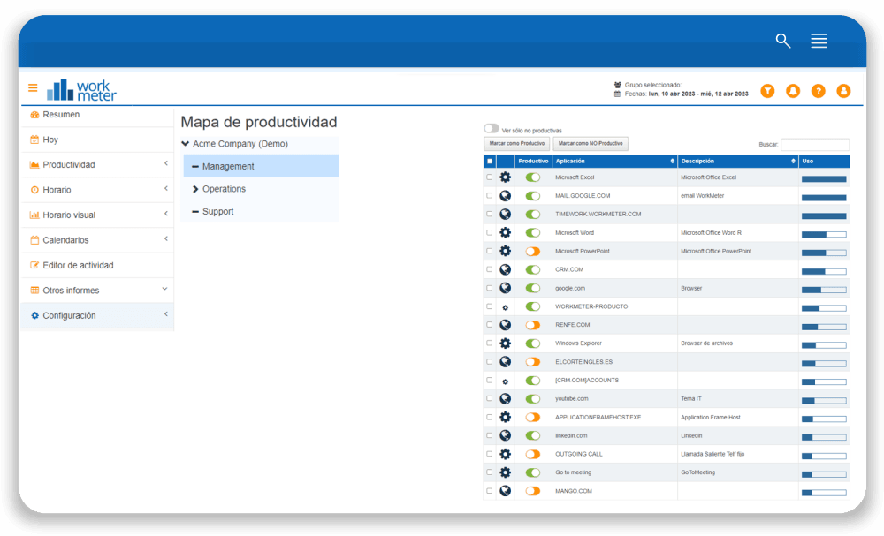Toggle productive switch for youtube.com

coord(533,398)
